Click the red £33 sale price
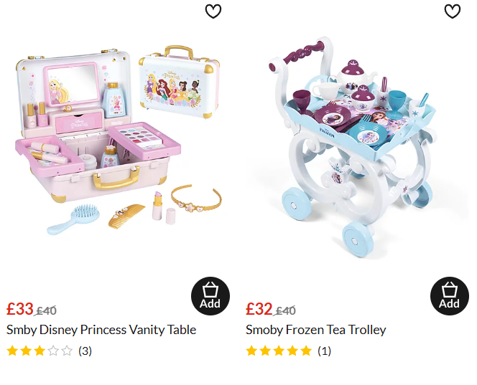The image size is (477, 385). (x=20, y=309)
